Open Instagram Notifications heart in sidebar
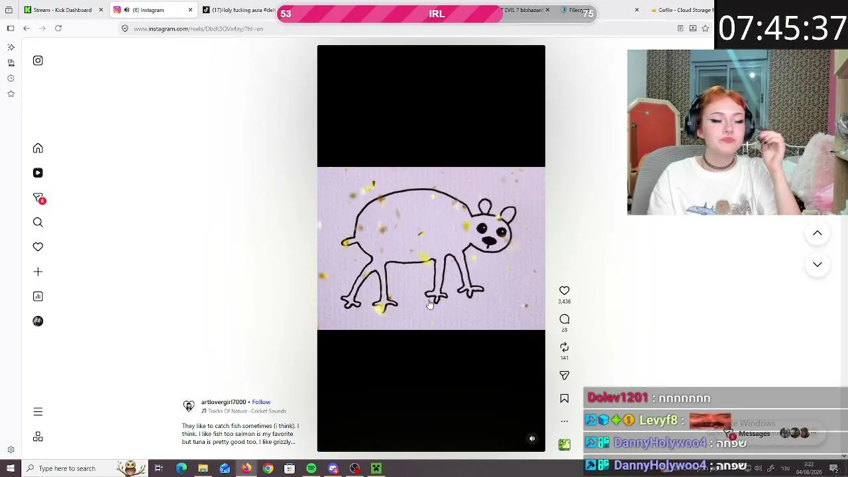This screenshot has width=848, height=477. tap(38, 247)
